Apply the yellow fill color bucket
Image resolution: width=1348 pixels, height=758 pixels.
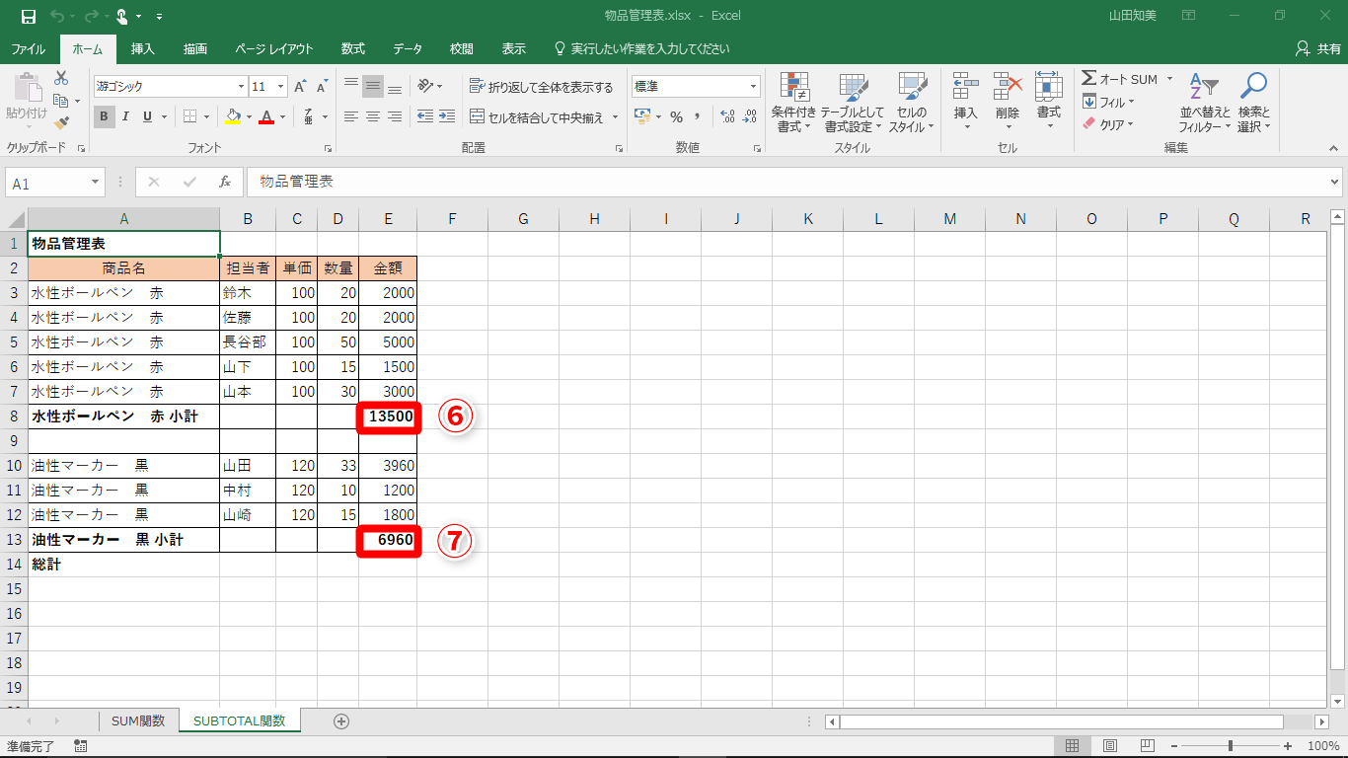[232, 116]
